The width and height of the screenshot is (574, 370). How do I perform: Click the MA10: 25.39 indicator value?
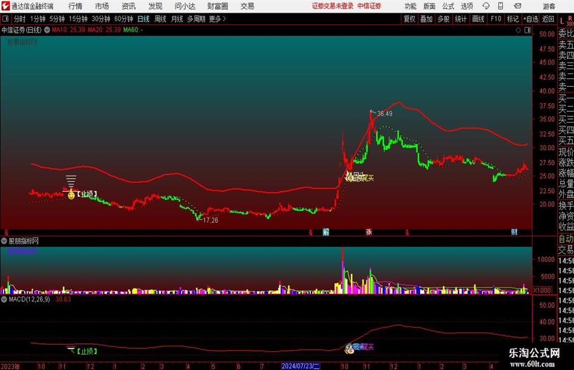(69, 30)
